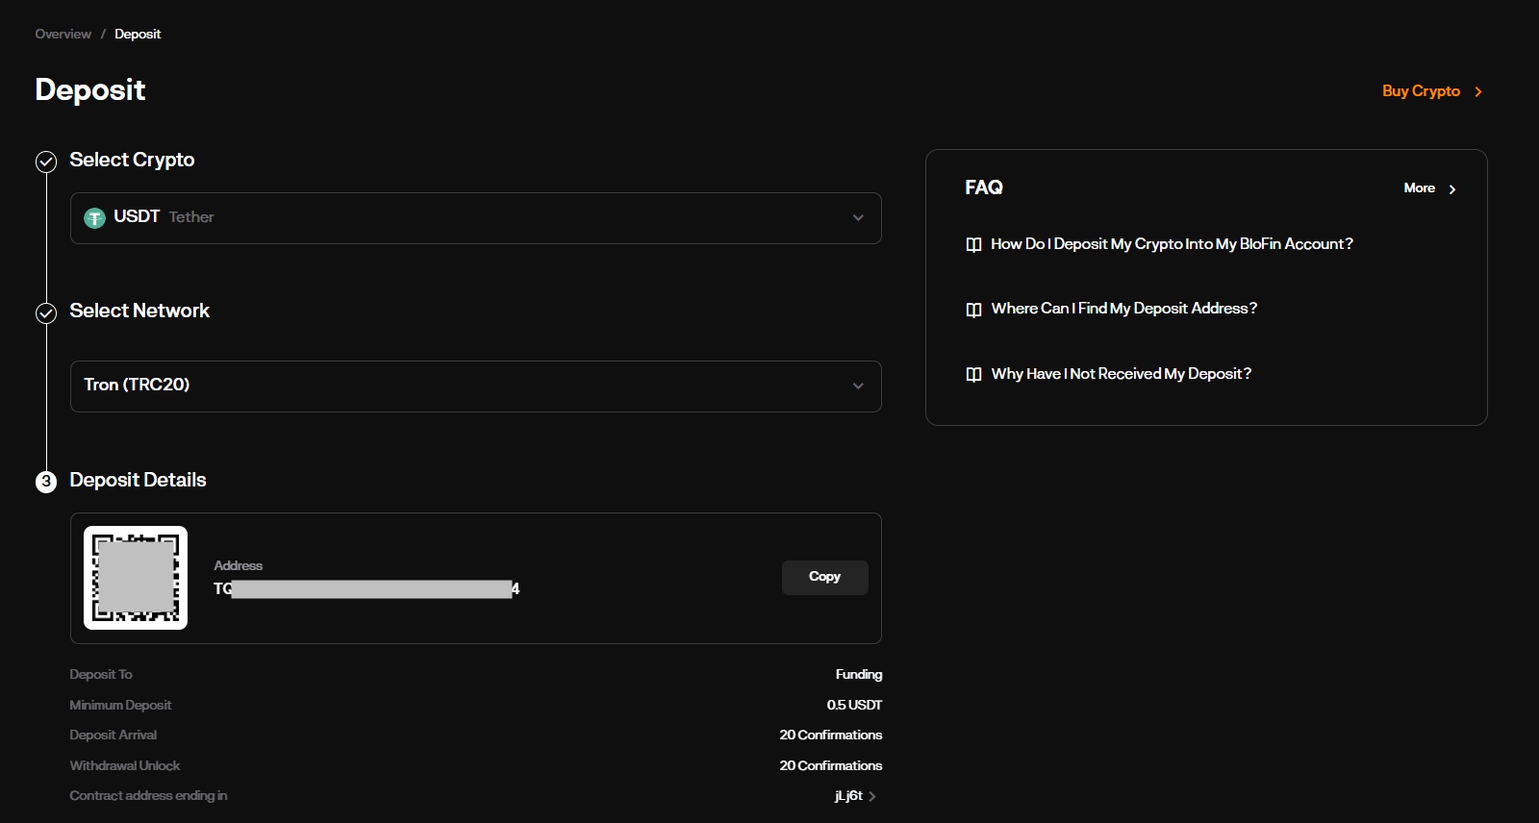The width and height of the screenshot is (1539, 823).
Task: Copy the deposit address
Action: tap(824, 577)
